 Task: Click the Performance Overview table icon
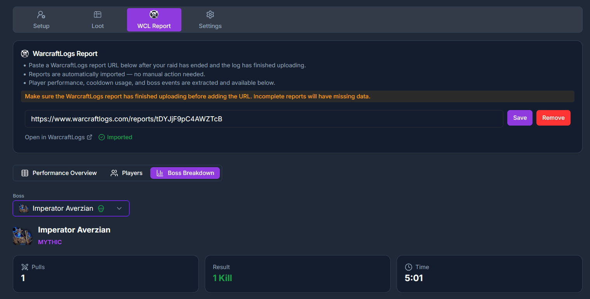(x=25, y=173)
